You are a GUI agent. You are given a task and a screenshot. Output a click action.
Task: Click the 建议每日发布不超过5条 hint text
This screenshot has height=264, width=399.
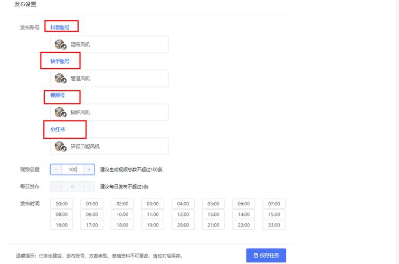[124, 186]
